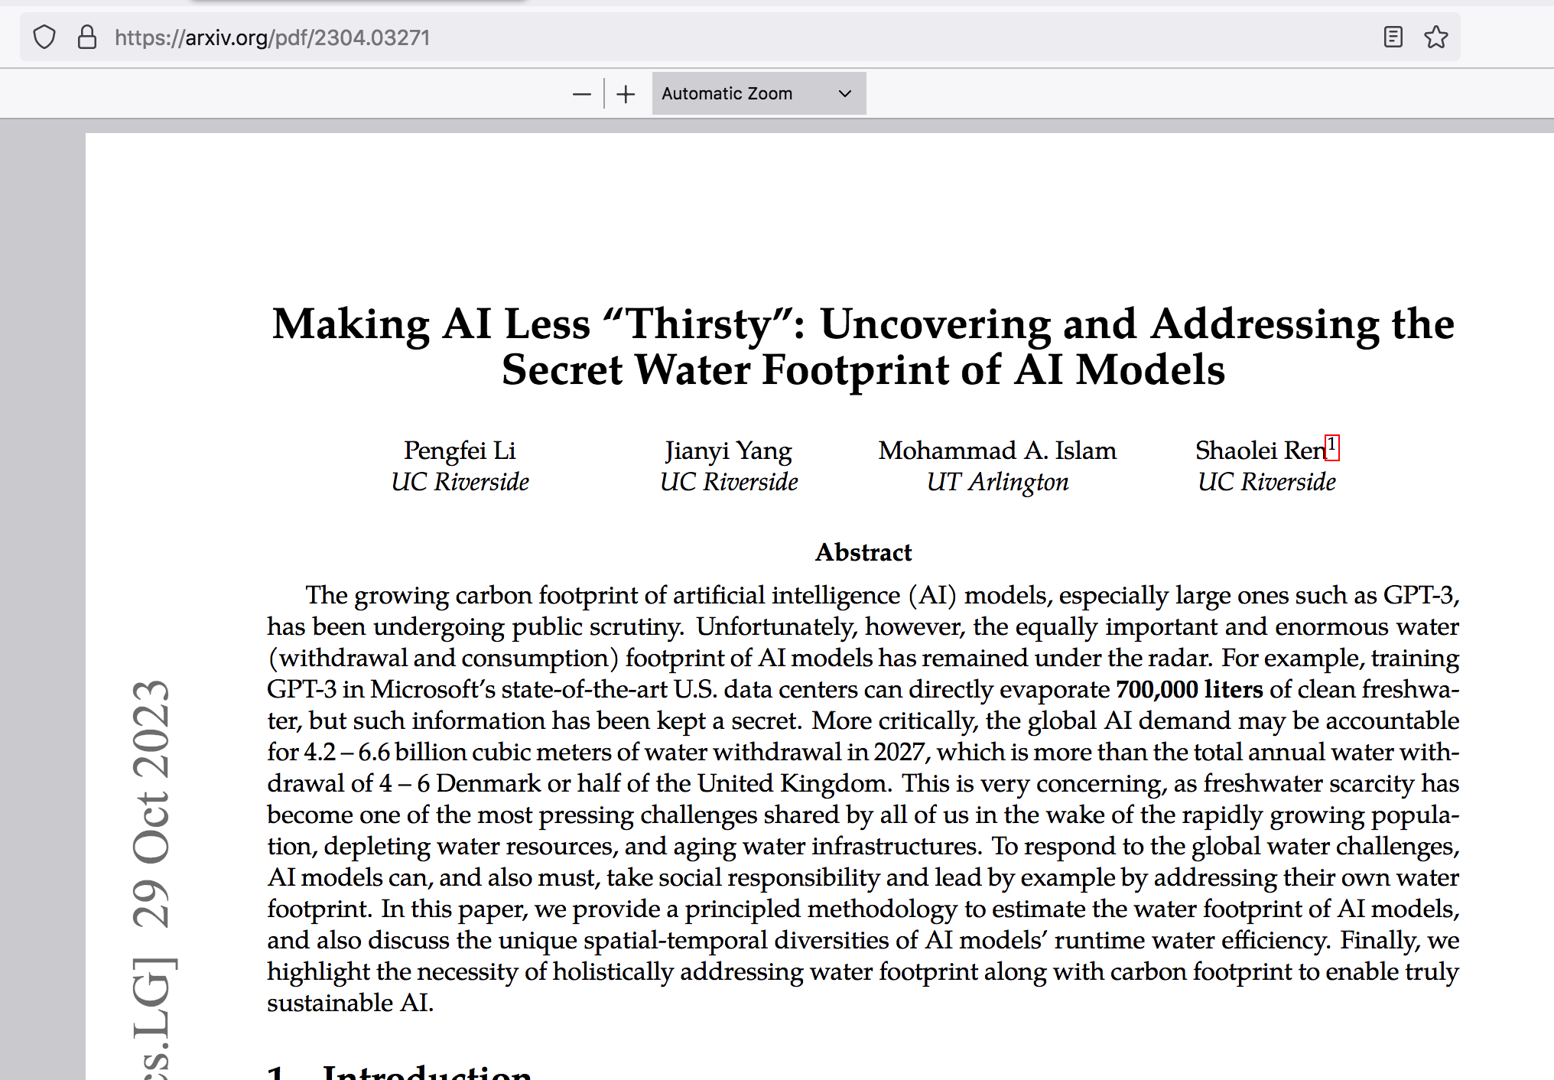The height and width of the screenshot is (1080, 1554).
Task: Click the UT Arlington affiliation
Action: (997, 482)
